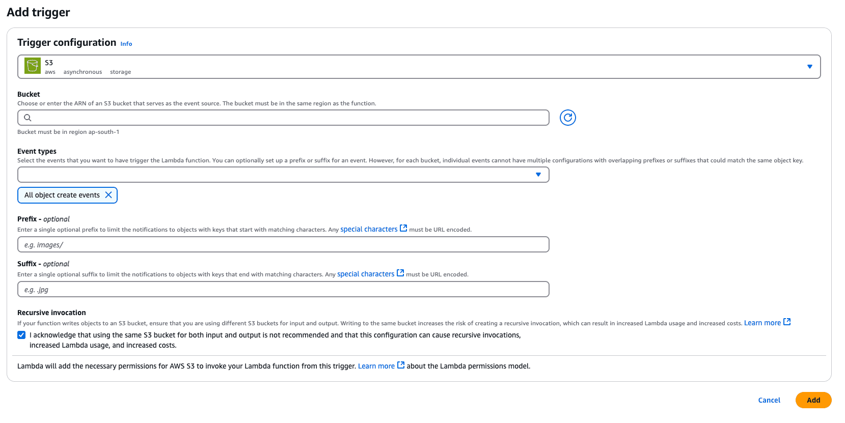The height and width of the screenshot is (423, 845).
Task: Click external link icon next to Recursive invocation Learn more
Action: (787, 322)
